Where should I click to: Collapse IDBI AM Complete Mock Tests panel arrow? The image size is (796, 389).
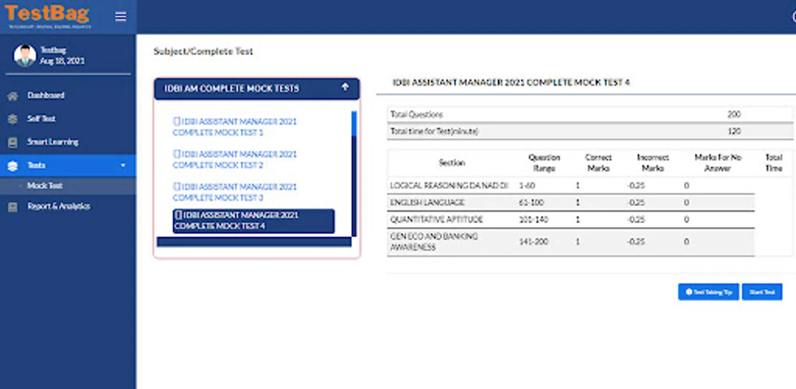tap(345, 87)
